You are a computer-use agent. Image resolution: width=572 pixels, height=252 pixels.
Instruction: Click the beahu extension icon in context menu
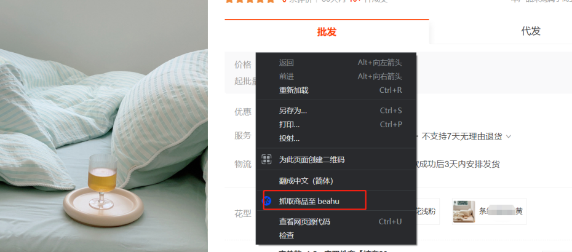[x=267, y=200]
